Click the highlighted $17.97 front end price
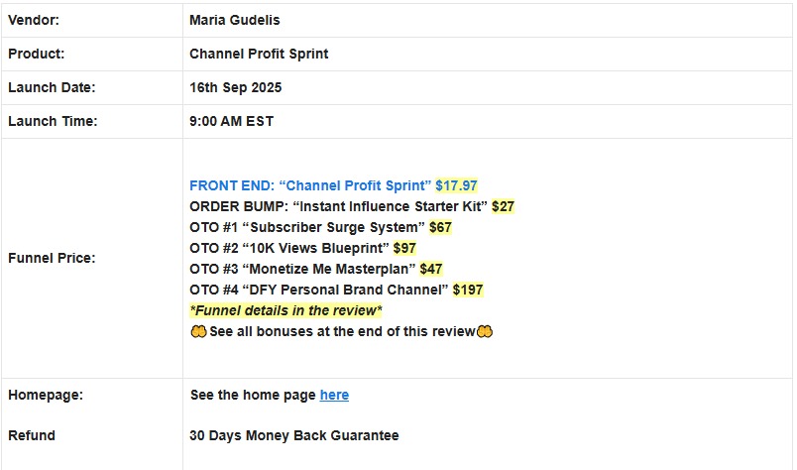The width and height of the screenshot is (797, 470). (x=457, y=185)
